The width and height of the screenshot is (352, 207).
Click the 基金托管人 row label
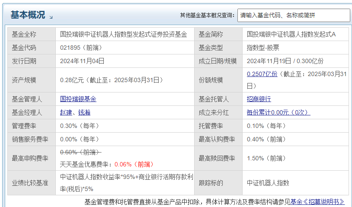[214, 99]
